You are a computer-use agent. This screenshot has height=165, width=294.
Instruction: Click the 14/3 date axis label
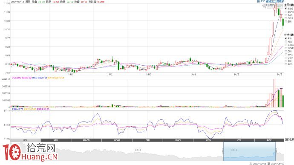click(149, 75)
